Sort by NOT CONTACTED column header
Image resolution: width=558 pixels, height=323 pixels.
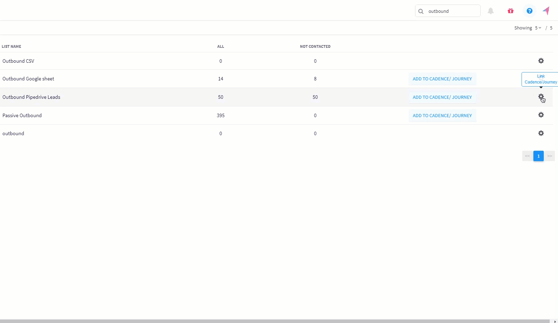click(x=315, y=46)
